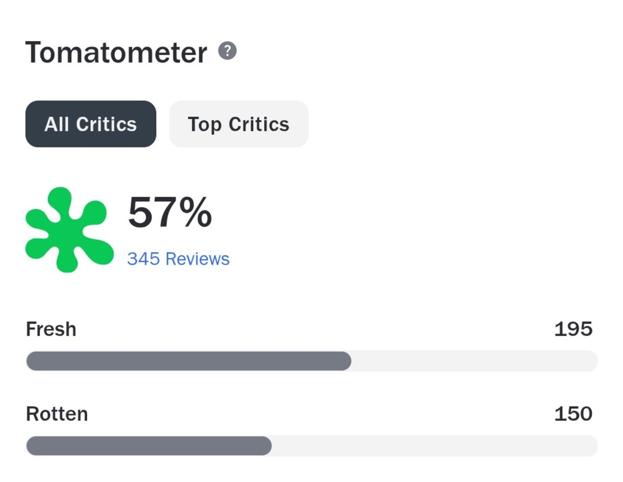Click the word All in All Critics
This screenshot has height=482, width=623.
[57, 124]
